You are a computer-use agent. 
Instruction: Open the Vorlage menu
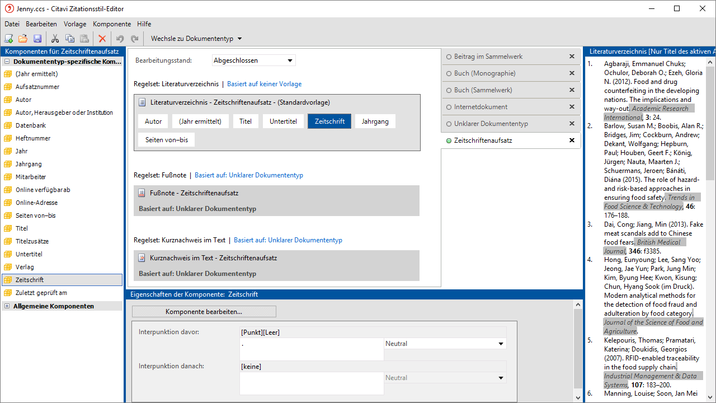coord(75,24)
